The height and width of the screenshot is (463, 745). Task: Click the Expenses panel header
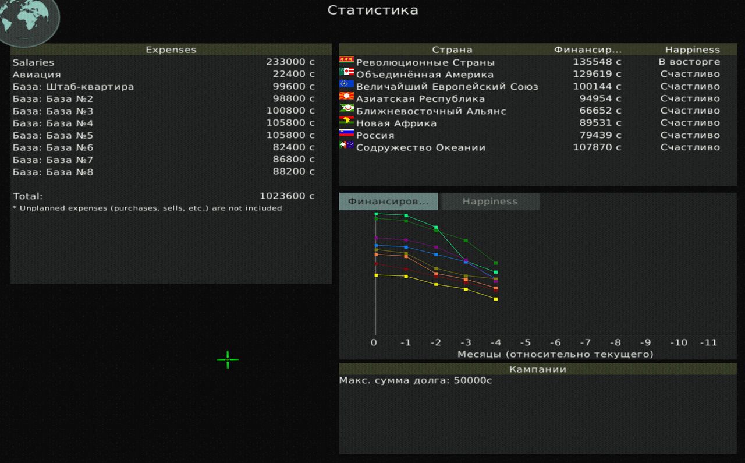171,50
